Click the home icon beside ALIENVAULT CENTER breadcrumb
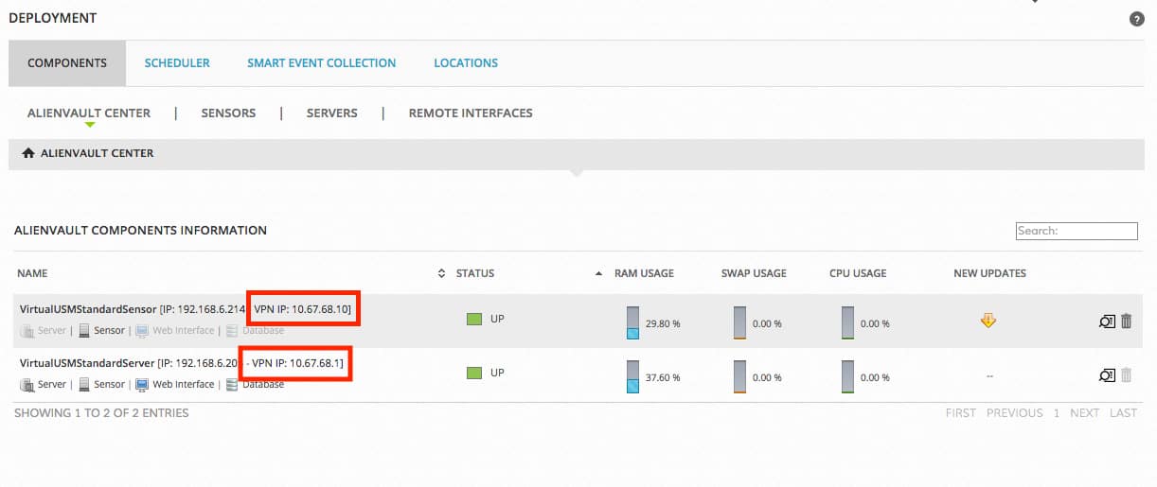Screen dimensions: 1157x487 point(28,153)
